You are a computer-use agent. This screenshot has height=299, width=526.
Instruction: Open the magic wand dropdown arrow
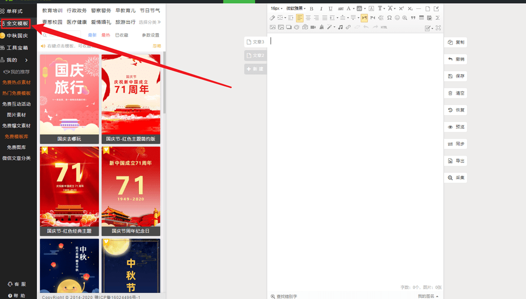pos(335,27)
